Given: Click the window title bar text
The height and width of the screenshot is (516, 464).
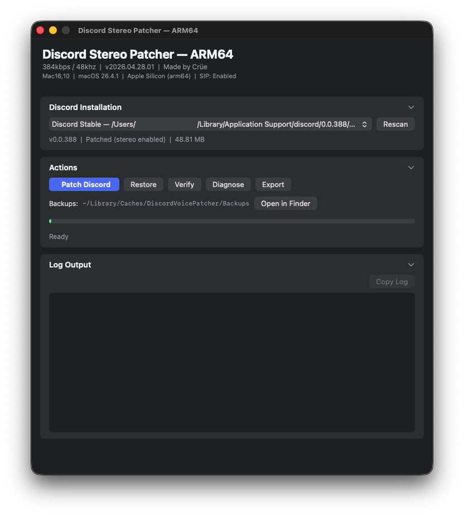Looking at the screenshot, I should click(138, 30).
